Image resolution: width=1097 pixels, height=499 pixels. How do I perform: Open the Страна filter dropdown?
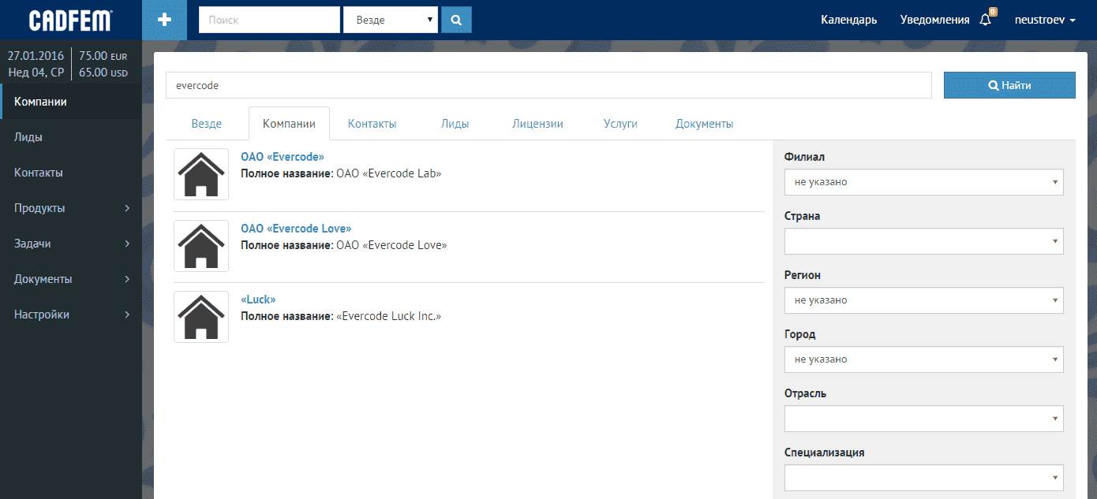tap(924, 240)
